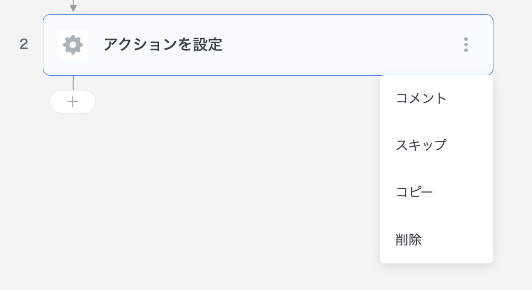The height and width of the screenshot is (290, 532).
Task: Click 削除 to delete the step
Action: tap(408, 240)
